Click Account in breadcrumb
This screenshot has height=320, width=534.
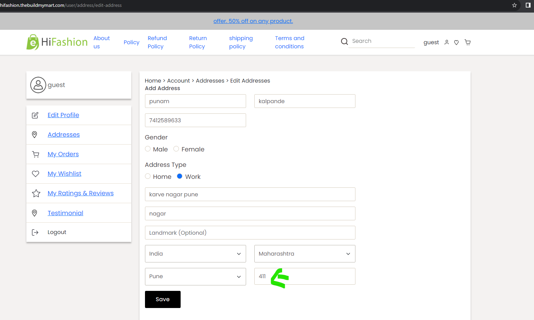pyautogui.click(x=179, y=81)
